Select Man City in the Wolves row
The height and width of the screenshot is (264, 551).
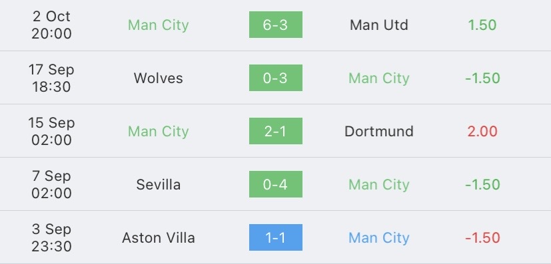379,78
